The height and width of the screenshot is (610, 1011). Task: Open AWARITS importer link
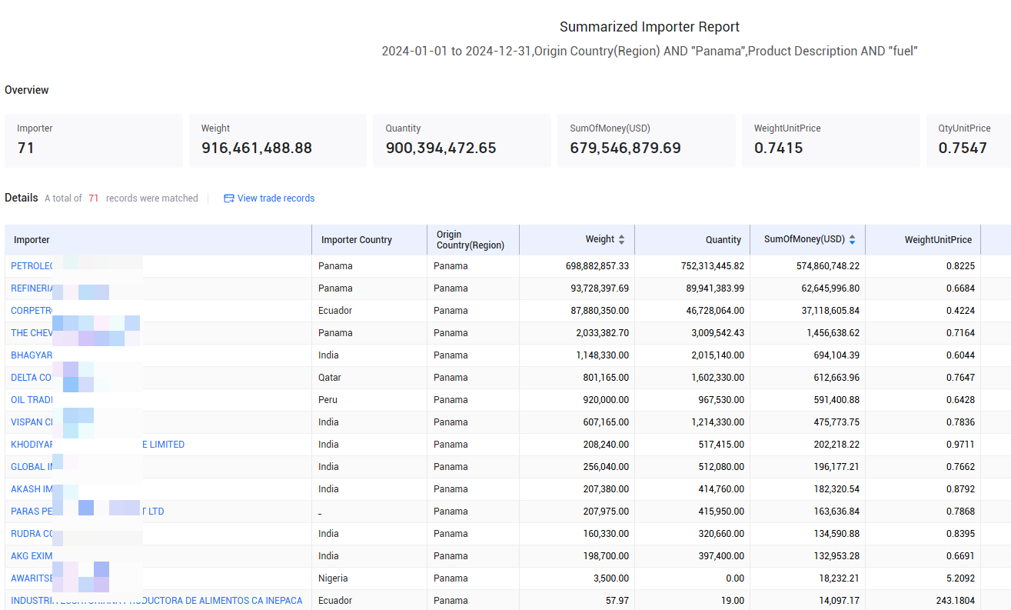point(32,578)
